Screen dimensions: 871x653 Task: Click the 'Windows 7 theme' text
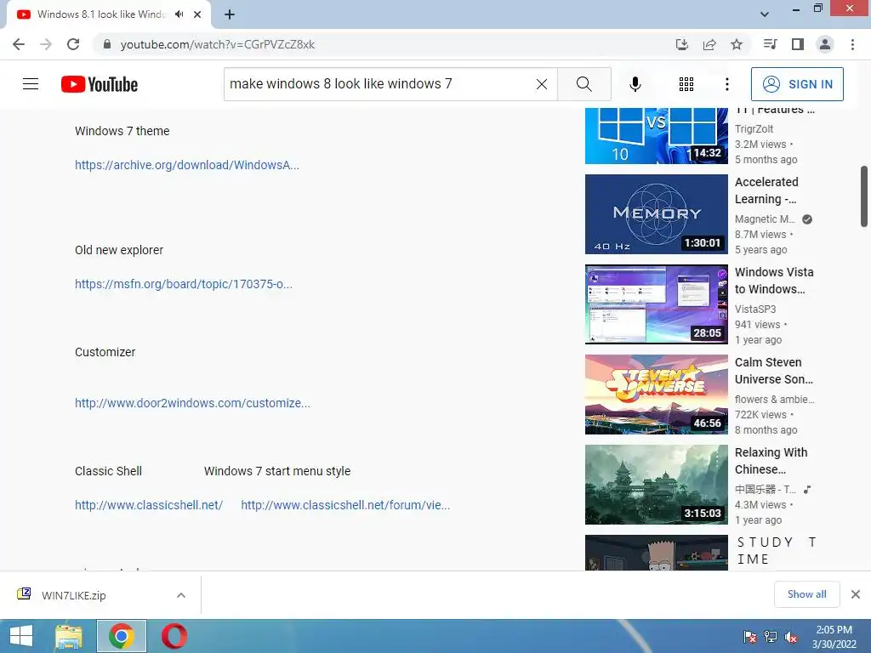[x=122, y=131]
